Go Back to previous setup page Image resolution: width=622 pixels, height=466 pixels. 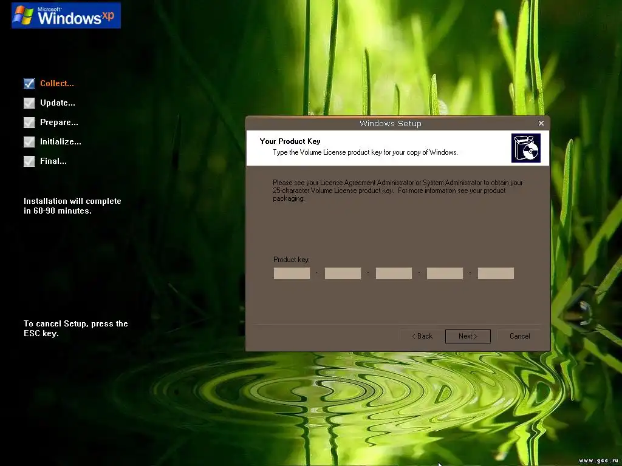click(x=422, y=336)
